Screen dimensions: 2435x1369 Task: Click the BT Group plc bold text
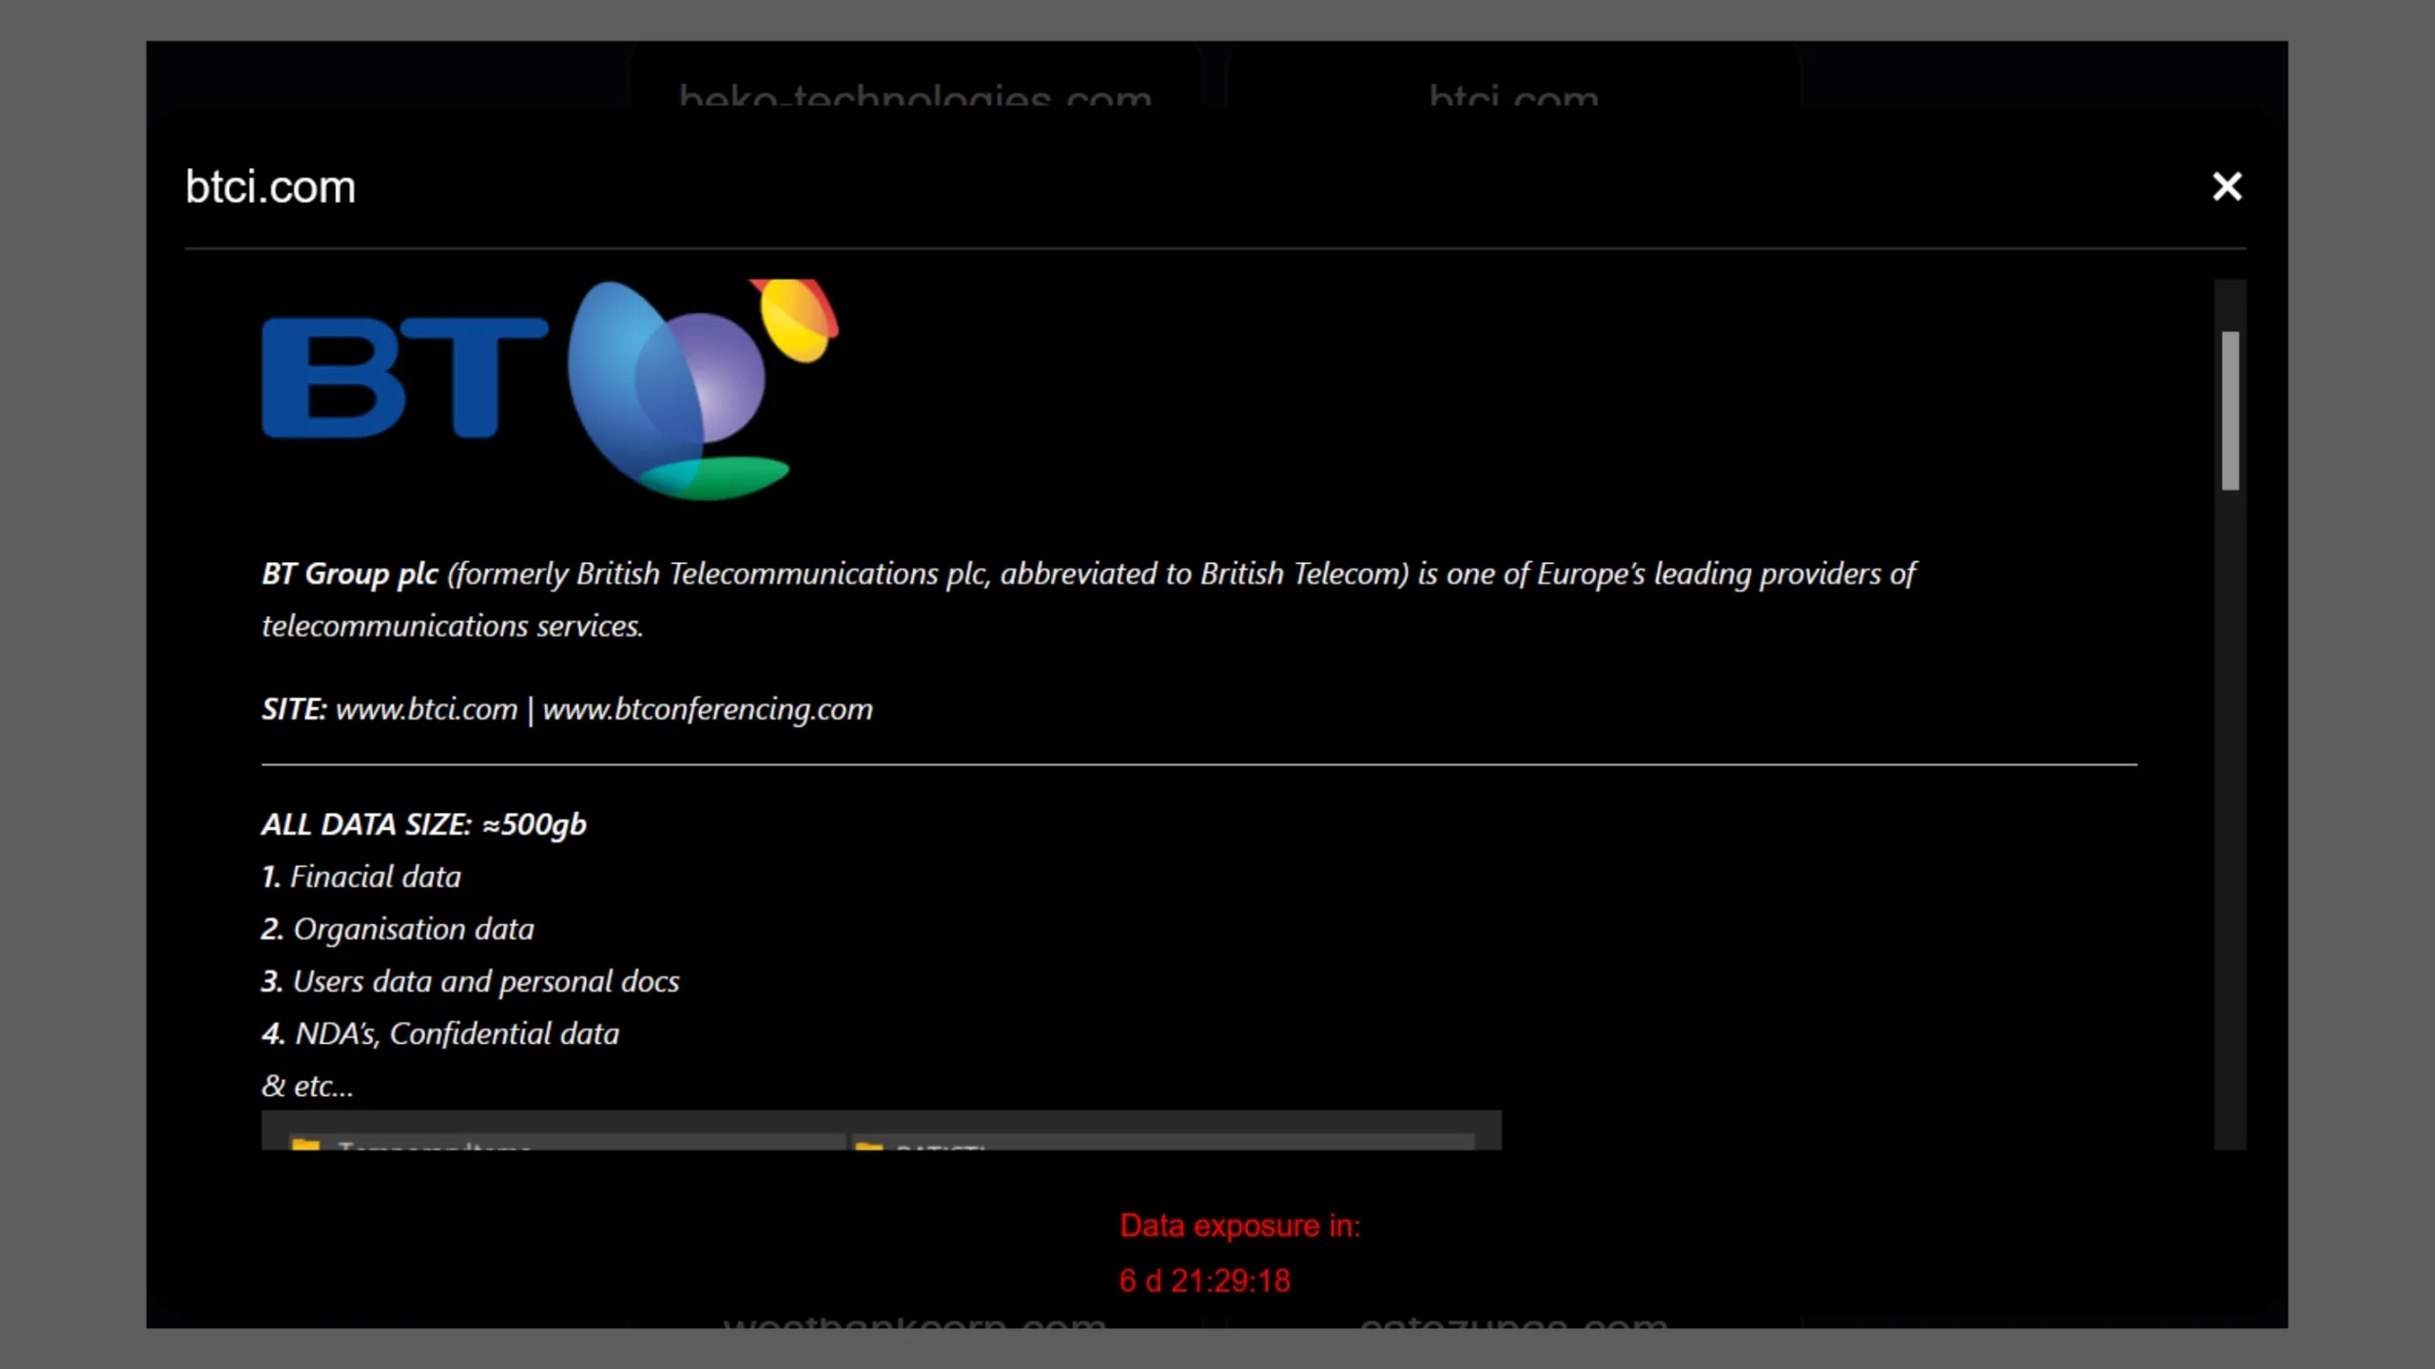(x=349, y=574)
